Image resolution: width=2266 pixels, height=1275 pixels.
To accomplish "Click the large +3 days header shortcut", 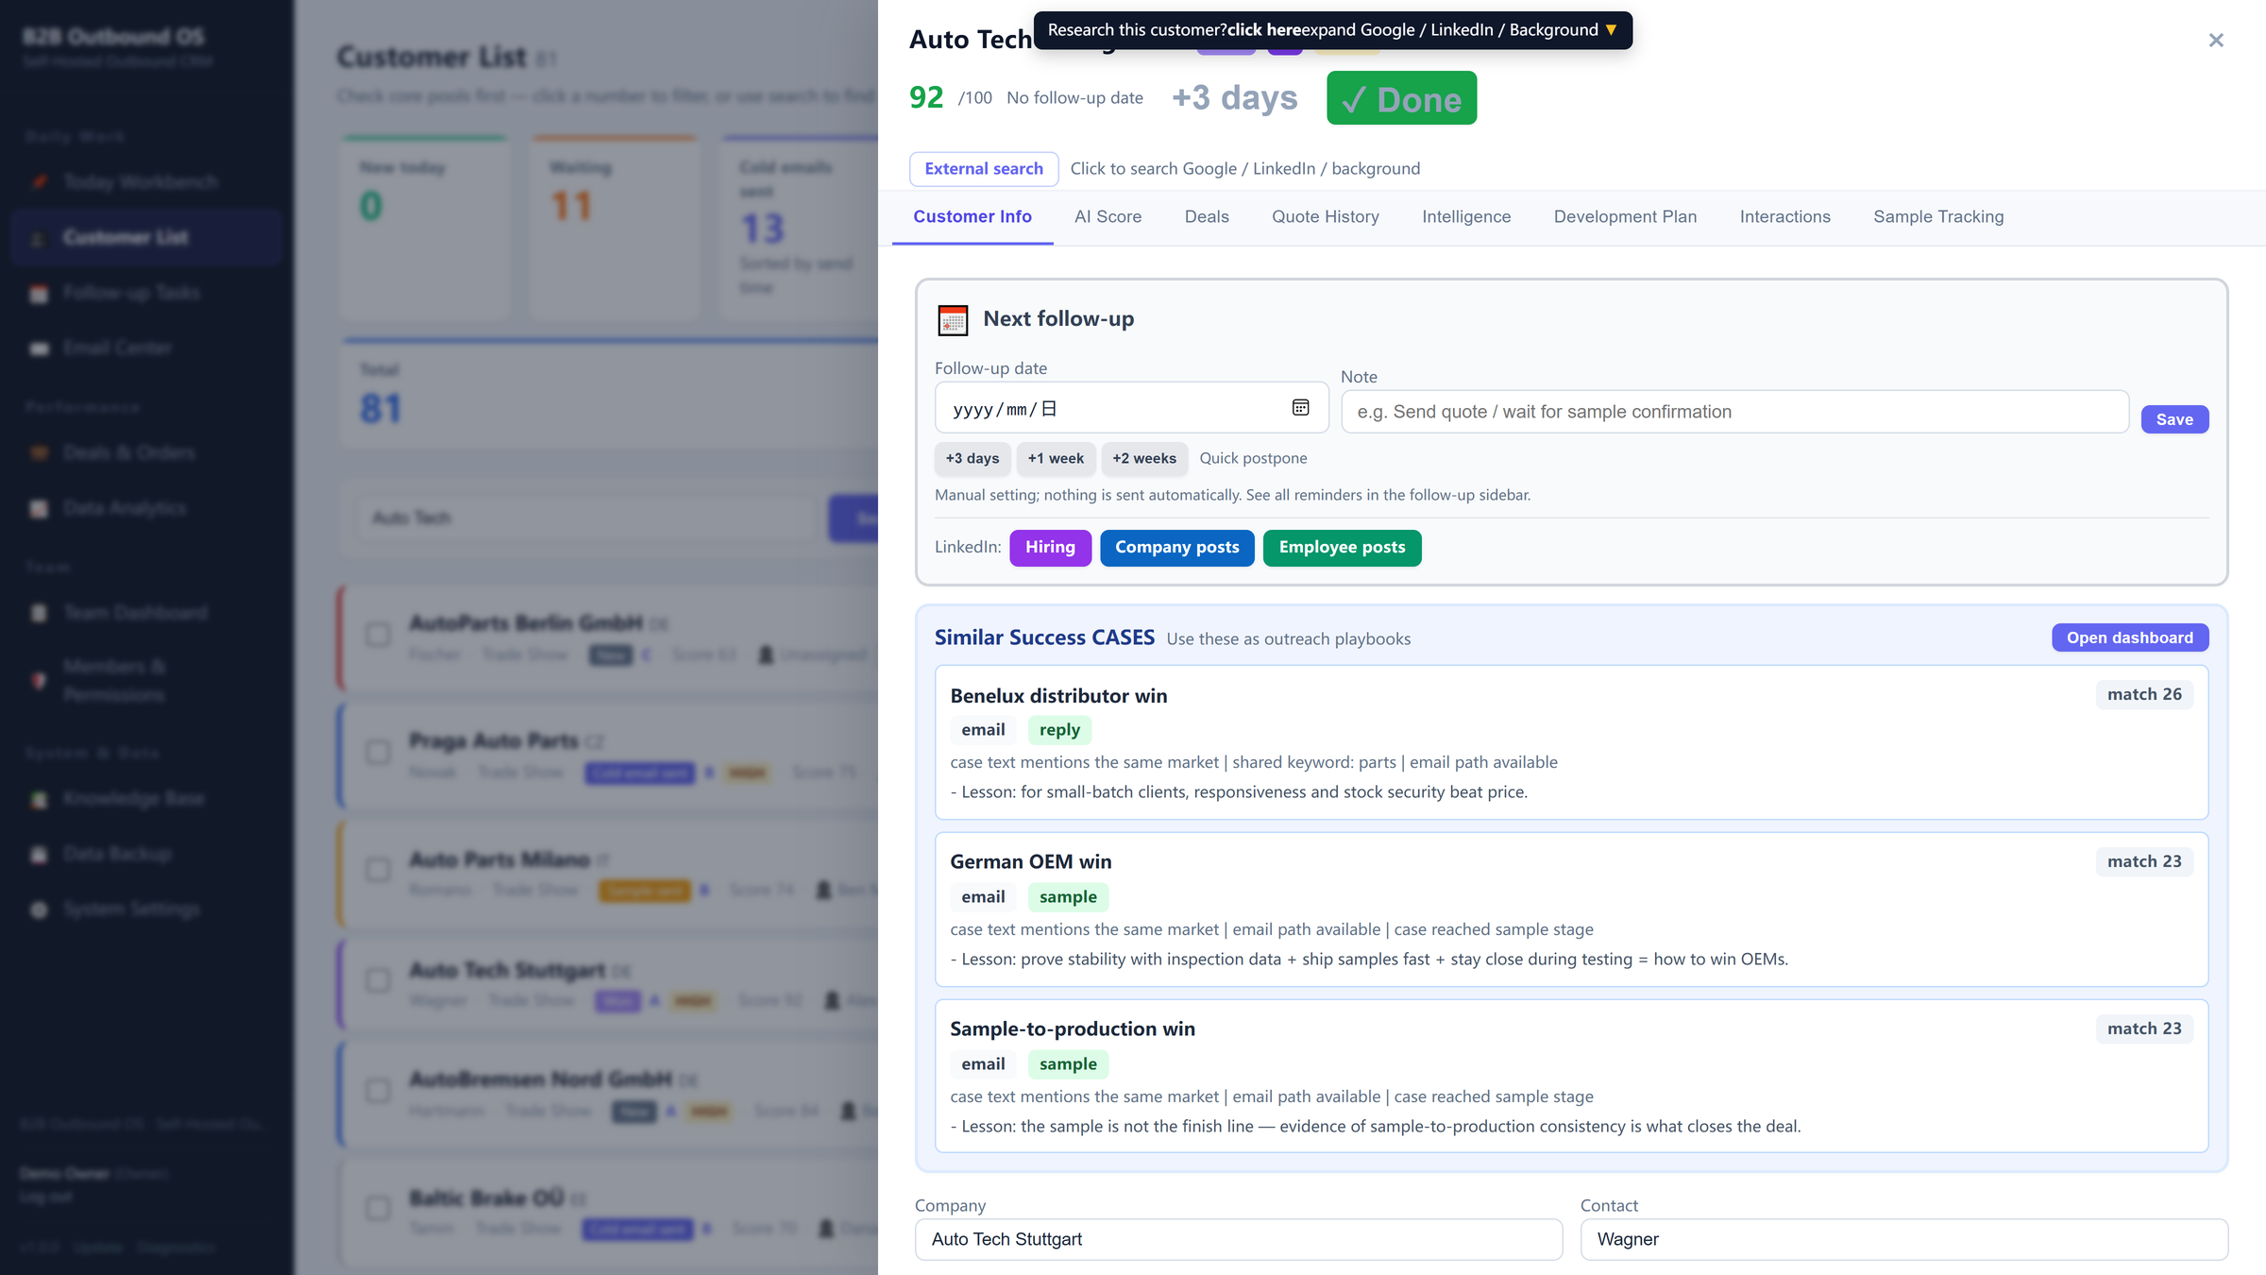I will click(1234, 98).
